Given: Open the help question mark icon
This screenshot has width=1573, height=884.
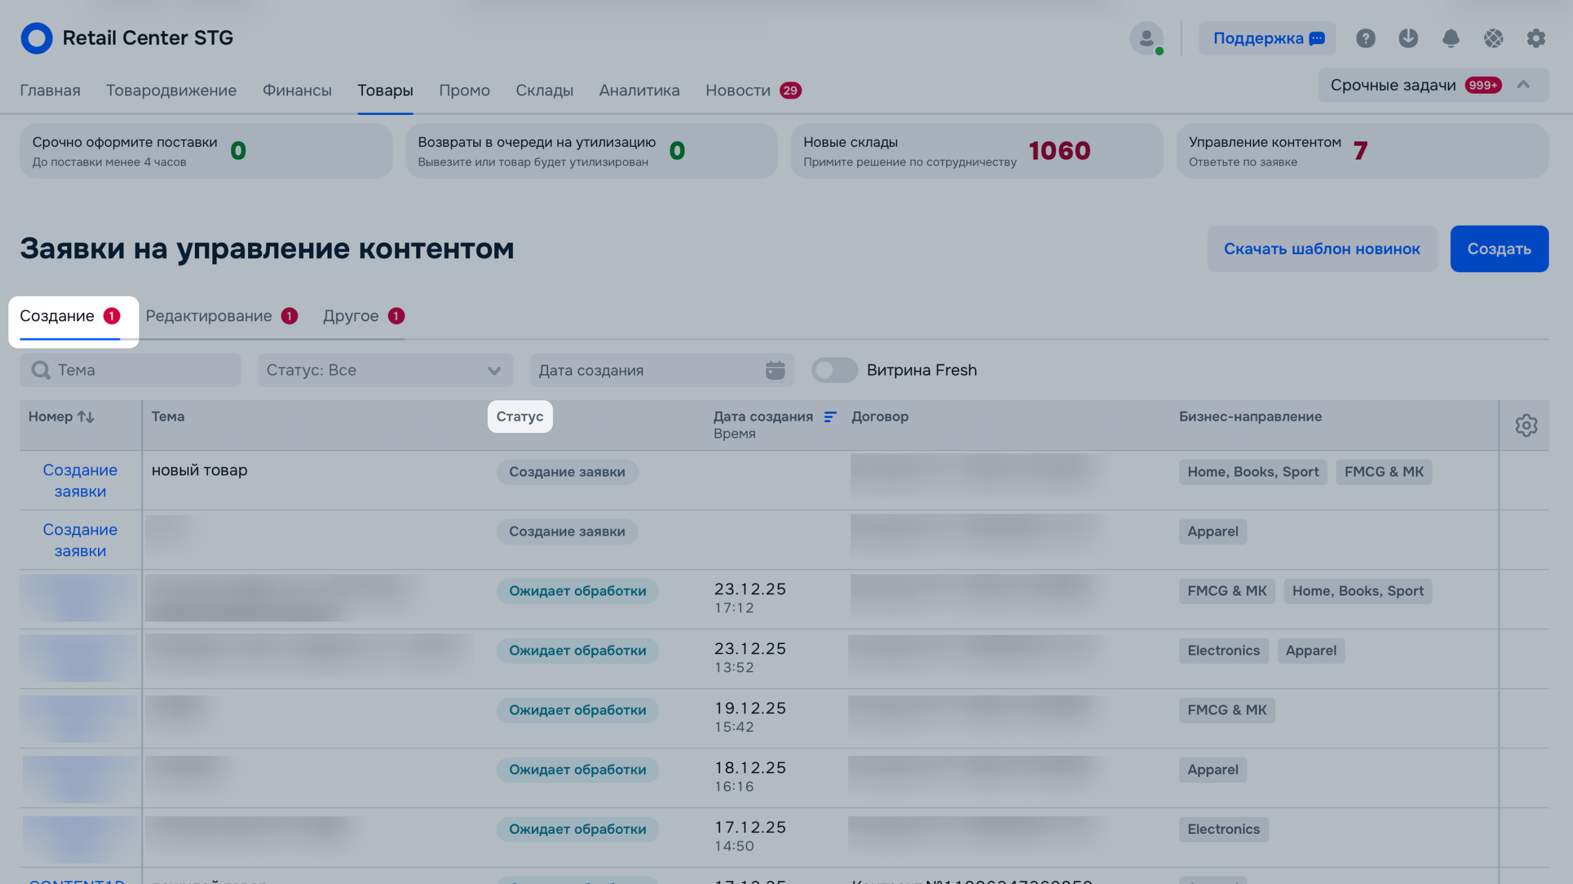Looking at the screenshot, I should [1365, 39].
